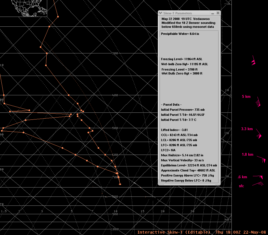This screenshot has height=235, width=268.
Task: Click the Thu 18:00Z 22-May-08 timestamp
Action: click(241, 232)
